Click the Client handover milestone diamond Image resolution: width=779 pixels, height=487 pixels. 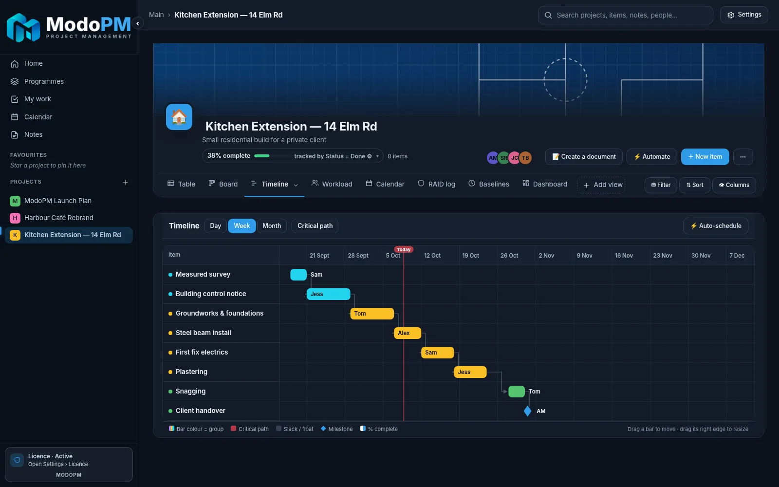pos(528,411)
